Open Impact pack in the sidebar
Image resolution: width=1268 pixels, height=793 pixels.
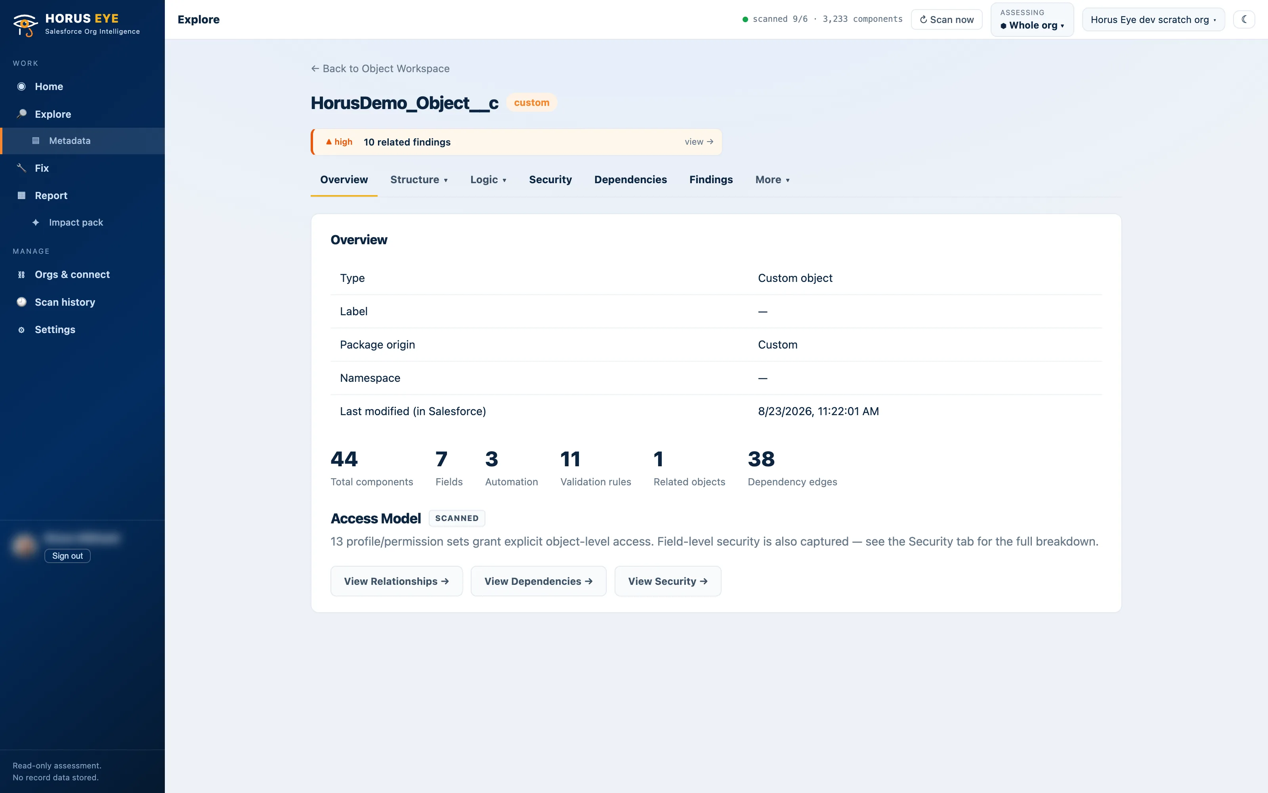pyautogui.click(x=82, y=222)
